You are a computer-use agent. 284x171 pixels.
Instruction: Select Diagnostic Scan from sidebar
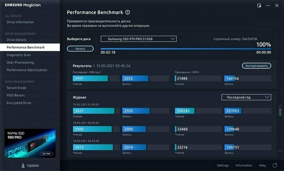click(x=19, y=55)
